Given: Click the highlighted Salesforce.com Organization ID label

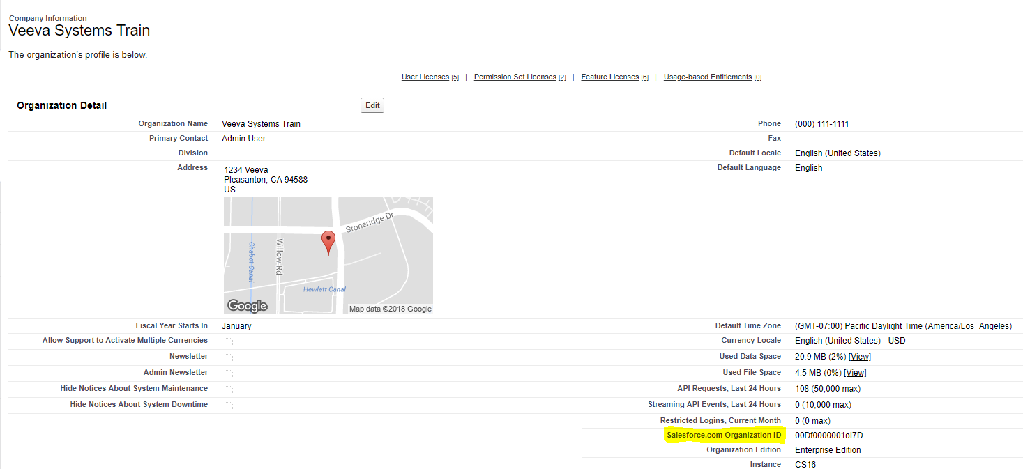Looking at the screenshot, I should coord(723,436).
